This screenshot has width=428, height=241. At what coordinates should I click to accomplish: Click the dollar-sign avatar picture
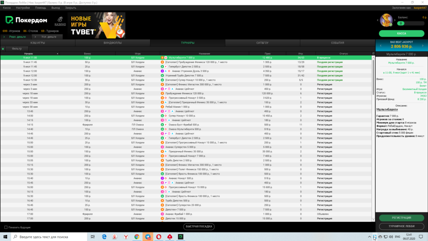tap(386, 20)
